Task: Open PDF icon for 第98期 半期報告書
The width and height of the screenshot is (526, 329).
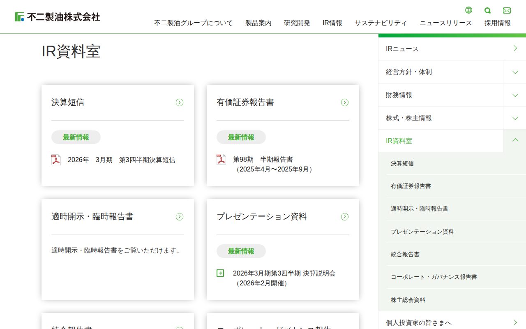Action: point(221,160)
